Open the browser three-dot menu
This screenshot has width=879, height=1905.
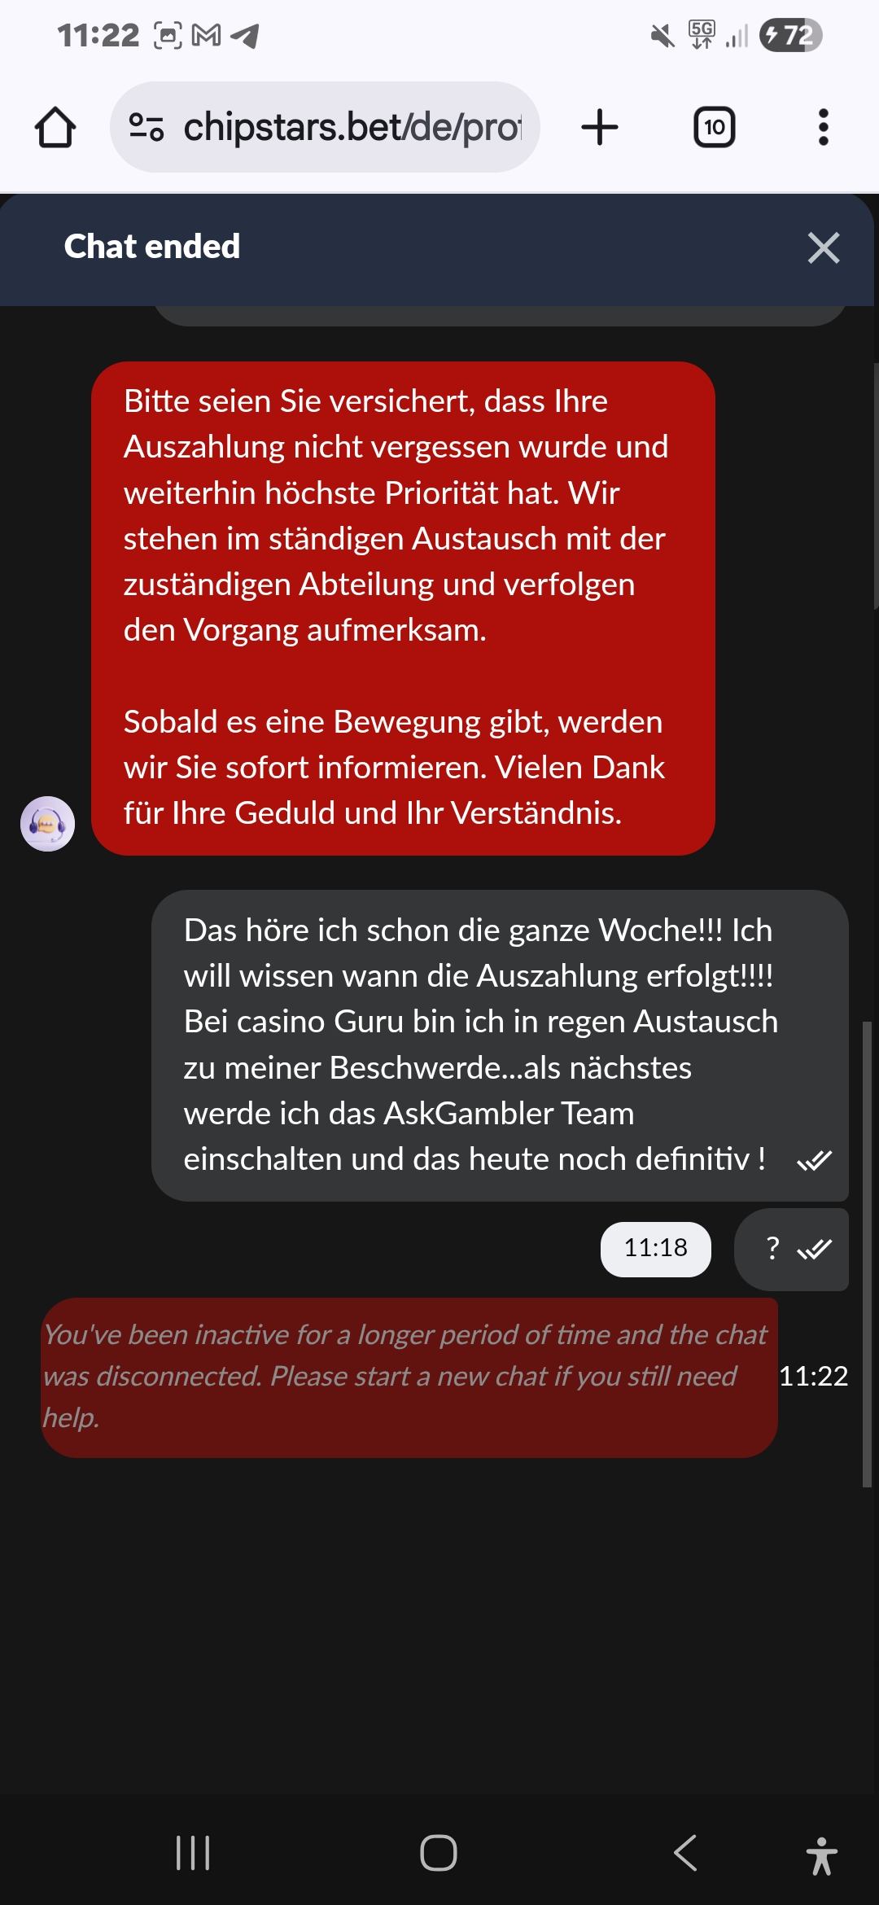coord(824,128)
